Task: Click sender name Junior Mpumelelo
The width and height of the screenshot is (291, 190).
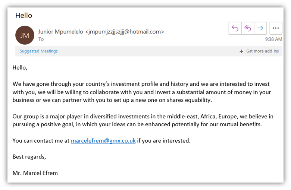Action: (61, 32)
